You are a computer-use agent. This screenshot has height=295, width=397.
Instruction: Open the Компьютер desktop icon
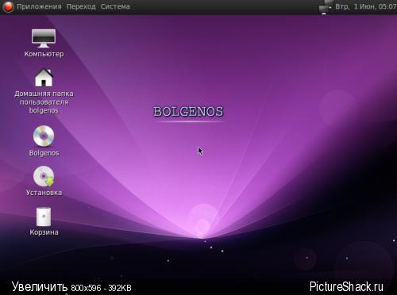44,38
